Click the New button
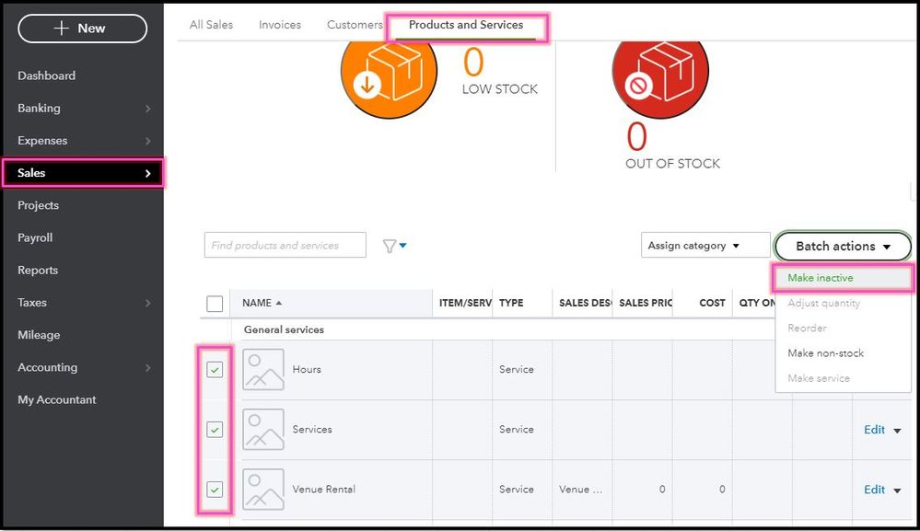The height and width of the screenshot is (531, 920). [82, 29]
